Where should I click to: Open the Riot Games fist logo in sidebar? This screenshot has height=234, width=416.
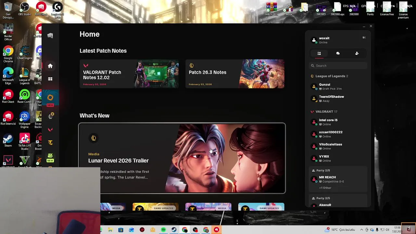[50, 35]
